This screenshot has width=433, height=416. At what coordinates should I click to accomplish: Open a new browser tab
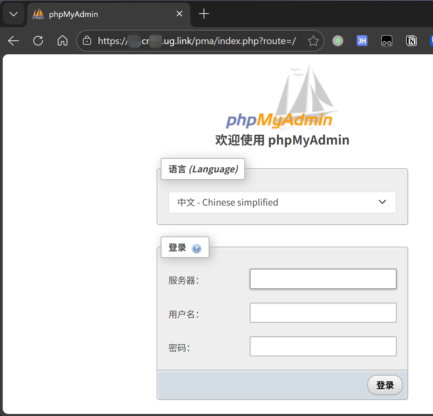coord(204,14)
